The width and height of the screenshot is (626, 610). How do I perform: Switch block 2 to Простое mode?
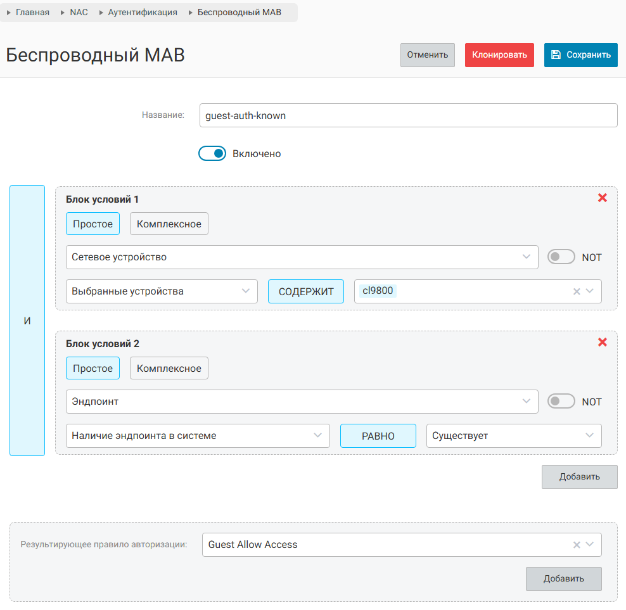pos(93,368)
